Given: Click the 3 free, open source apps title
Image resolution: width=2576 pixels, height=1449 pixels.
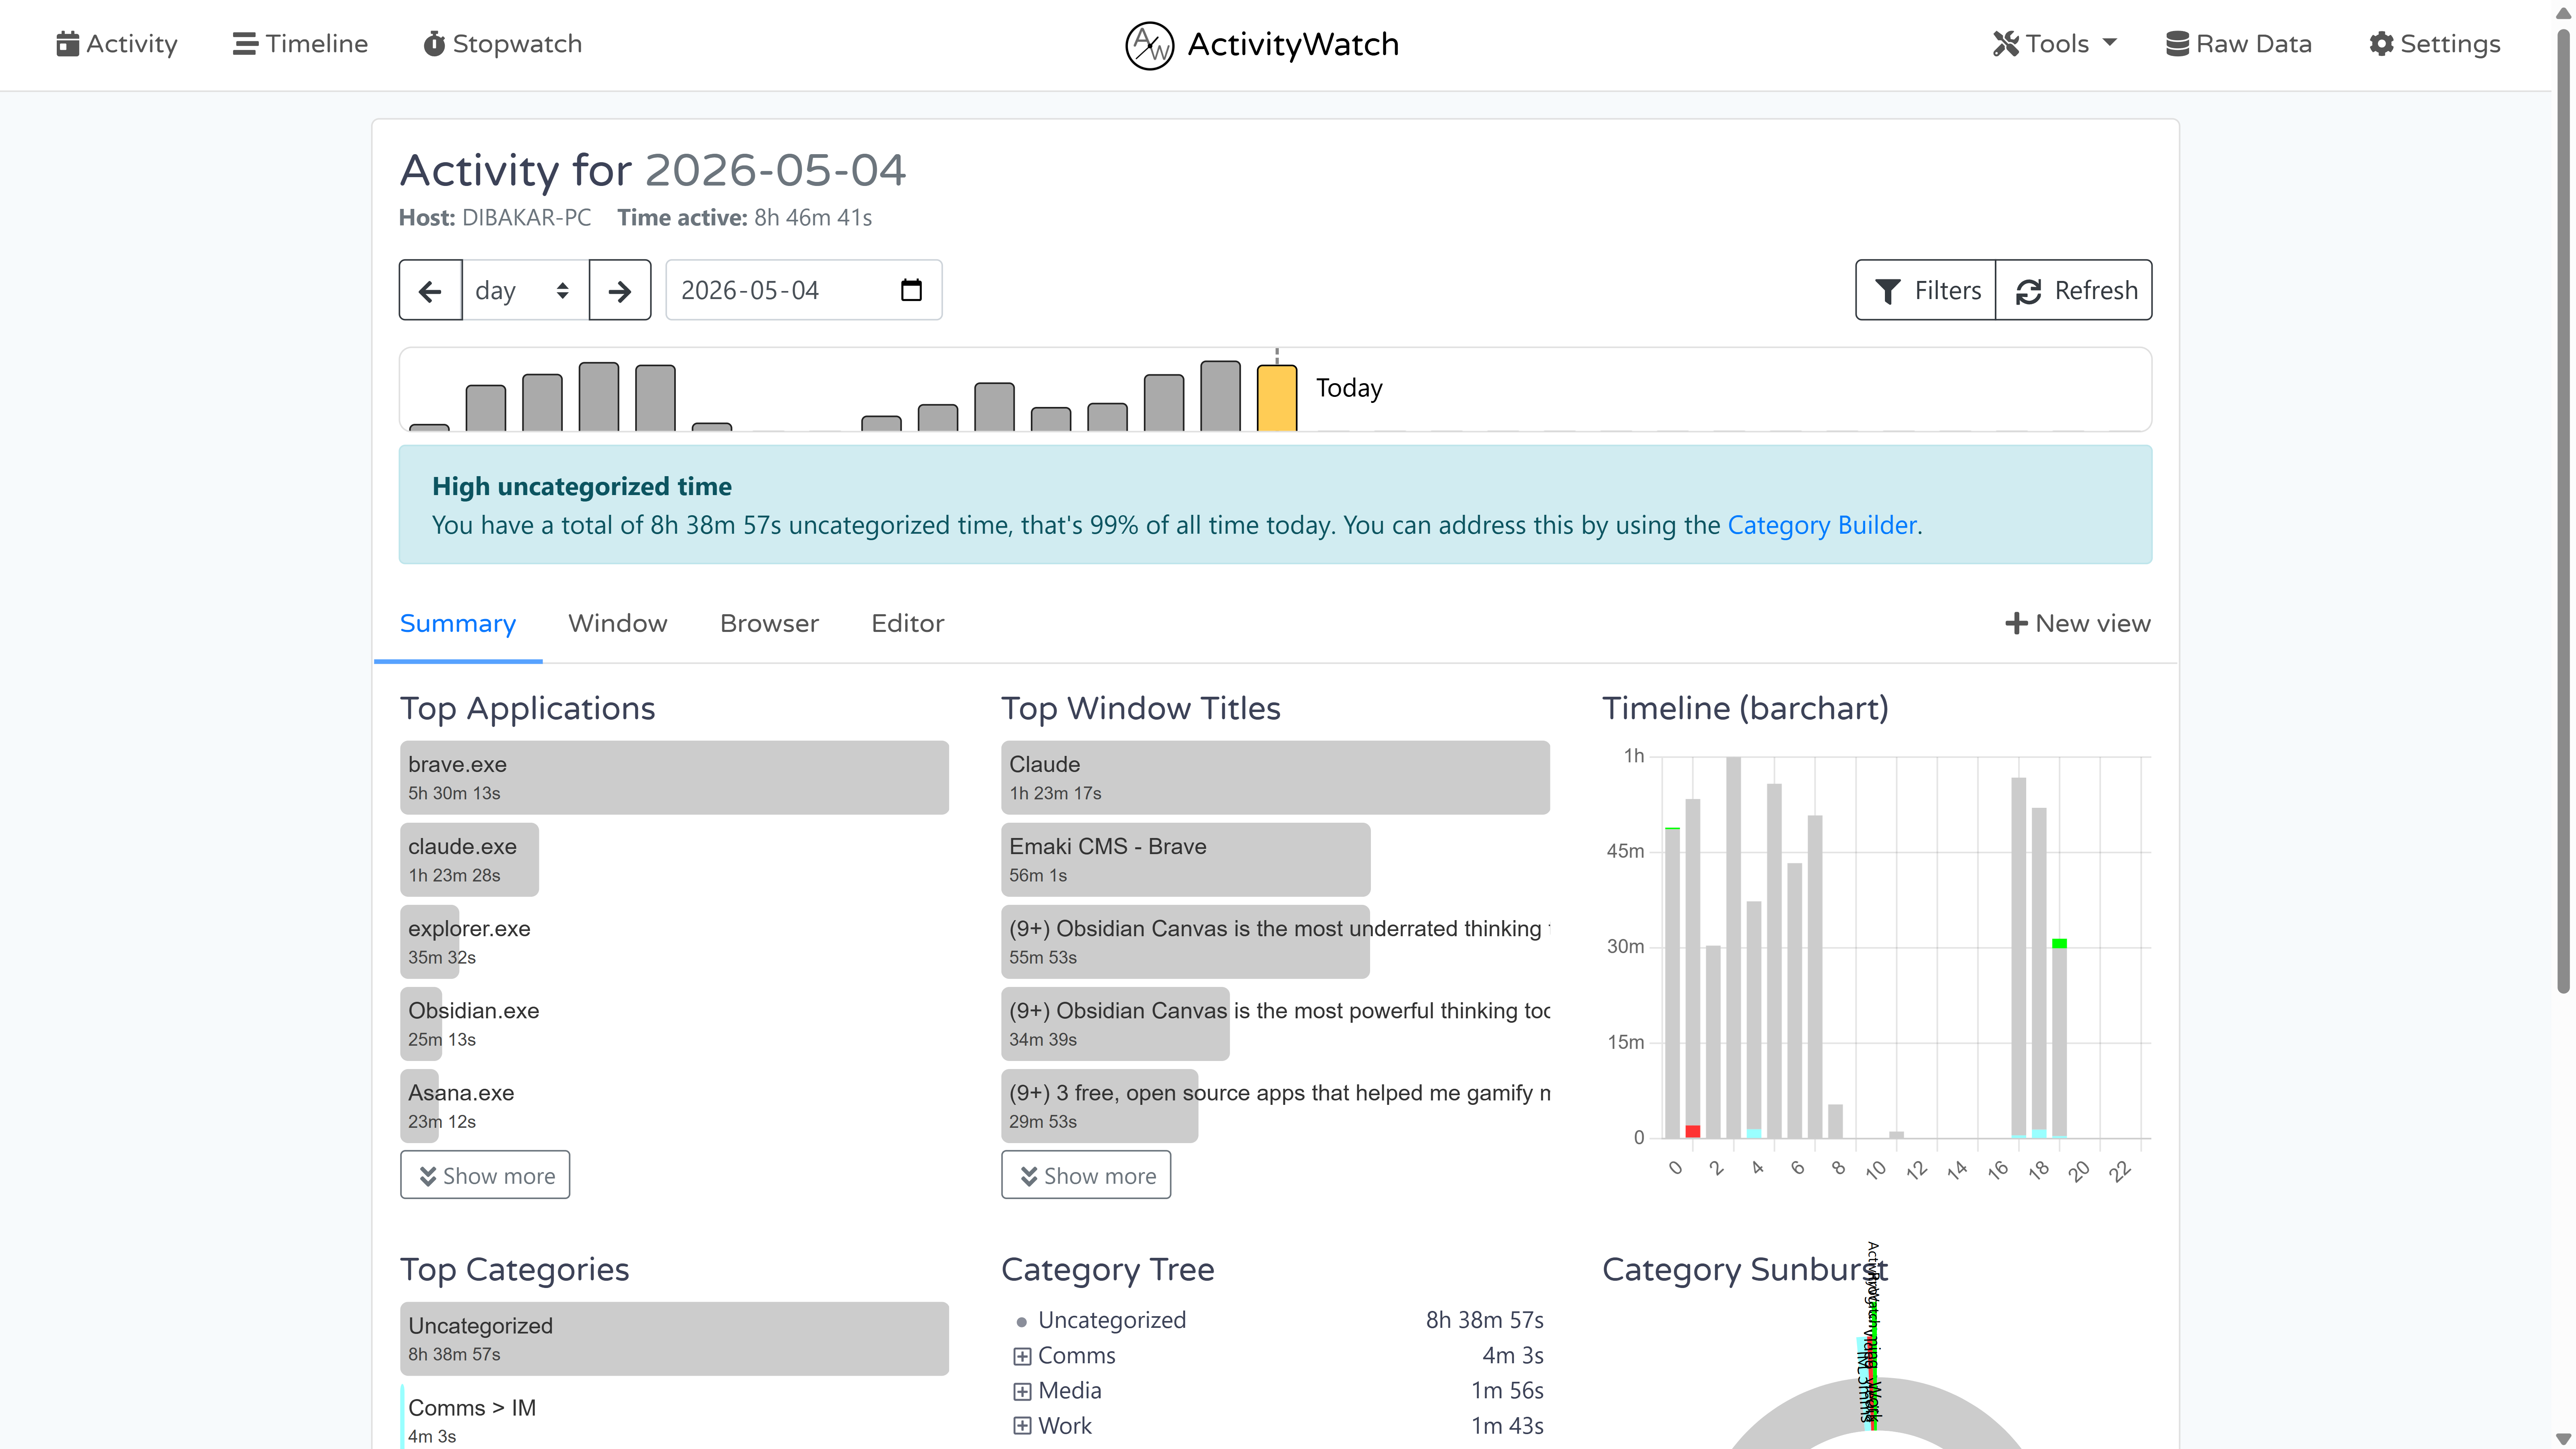Looking at the screenshot, I should [x=1275, y=1106].
